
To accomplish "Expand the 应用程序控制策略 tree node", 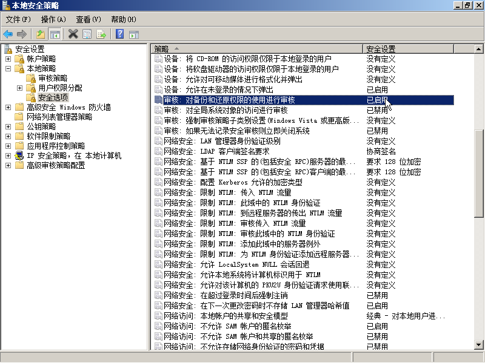I will 8,146.
